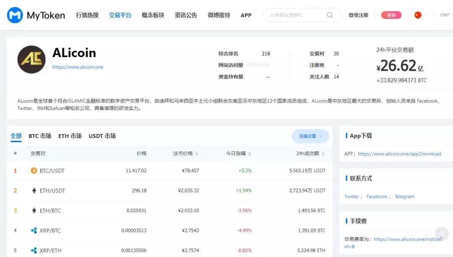Click the 价格 column header
The image size is (453, 257).
pyautogui.click(x=142, y=153)
